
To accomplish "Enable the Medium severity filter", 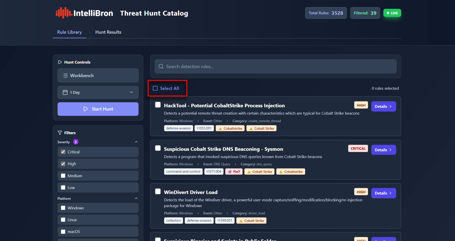I will tap(63, 176).
